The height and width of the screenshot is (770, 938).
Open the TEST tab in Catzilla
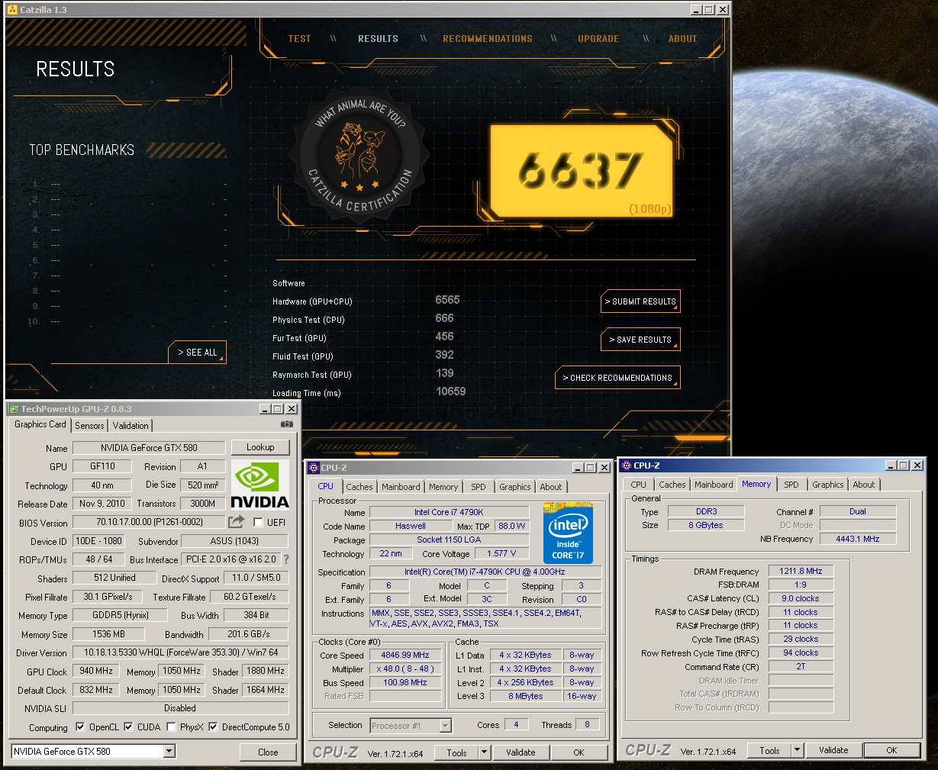[299, 39]
